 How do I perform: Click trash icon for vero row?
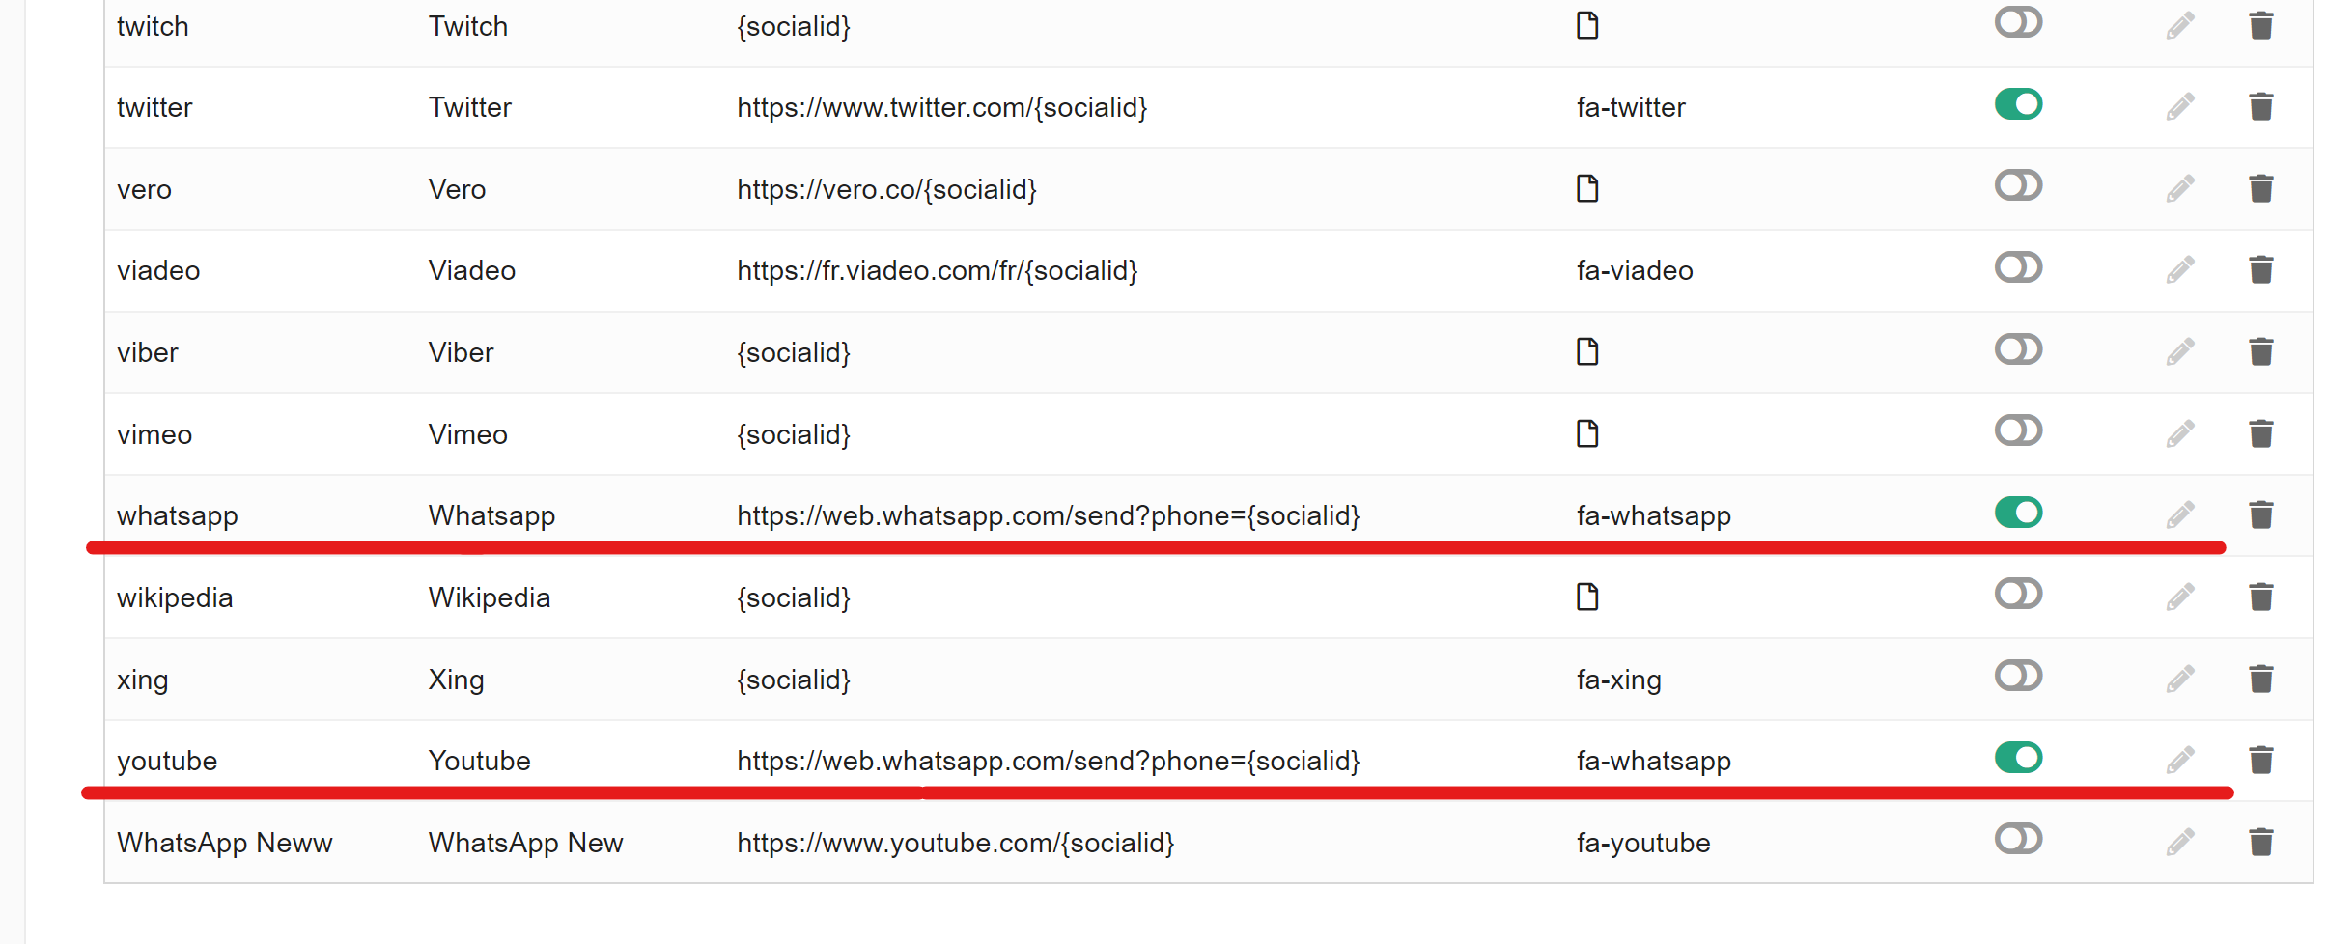tap(2260, 188)
